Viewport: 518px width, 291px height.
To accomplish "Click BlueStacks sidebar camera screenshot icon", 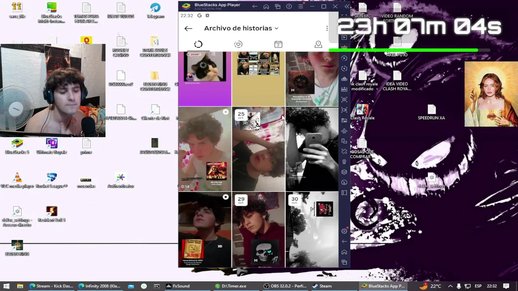I will (x=344, y=99).
